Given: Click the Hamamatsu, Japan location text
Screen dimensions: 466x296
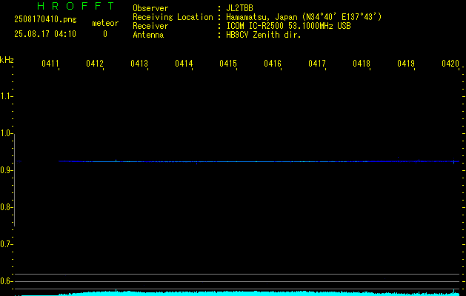Looking at the screenshot, I should click(304, 17).
